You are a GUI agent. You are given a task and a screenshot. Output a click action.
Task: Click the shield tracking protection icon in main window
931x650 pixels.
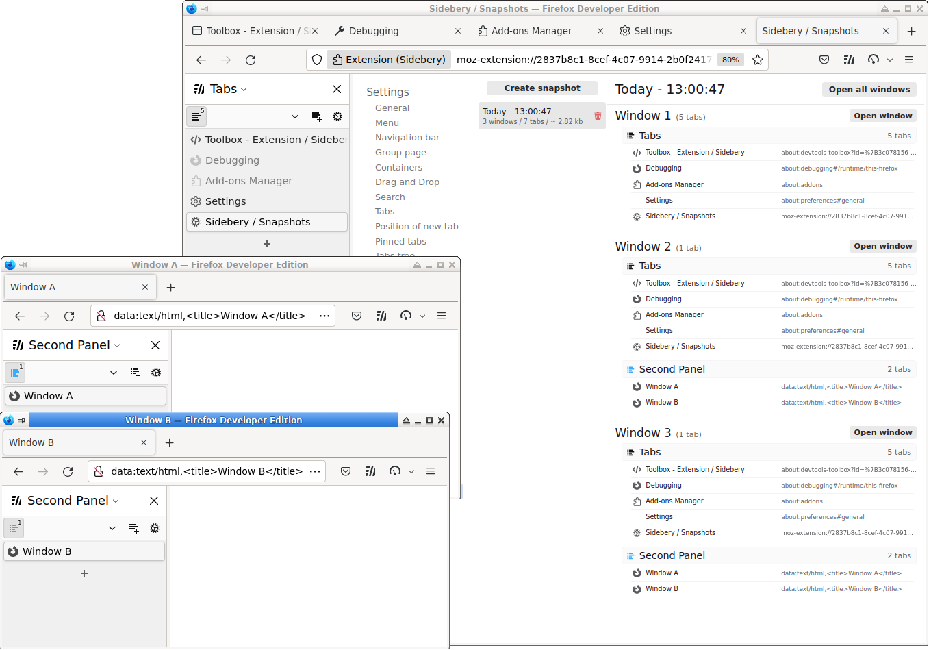pyautogui.click(x=317, y=60)
